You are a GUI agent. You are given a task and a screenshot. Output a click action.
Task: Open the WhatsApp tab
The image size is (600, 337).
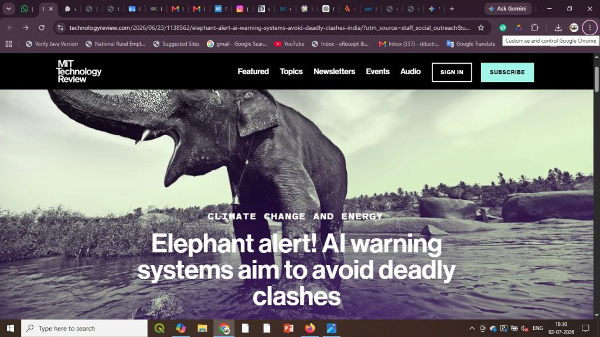coord(27,9)
